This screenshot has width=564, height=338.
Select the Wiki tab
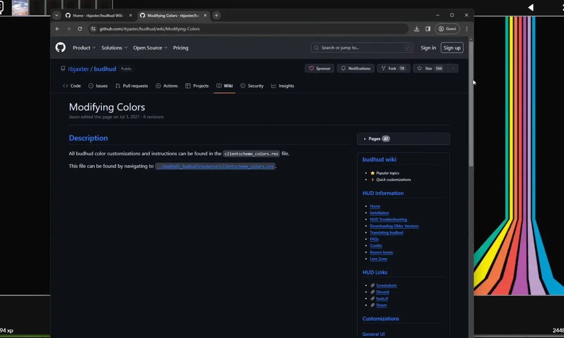tap(224, 86)
